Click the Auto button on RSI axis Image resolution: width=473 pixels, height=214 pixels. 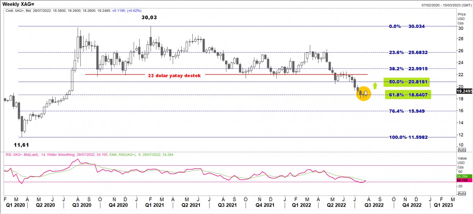[462, 192]
